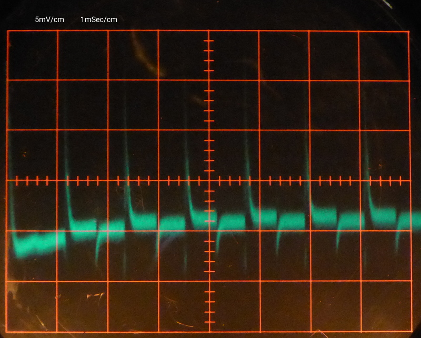Click the bottom end of the vertical center axis
This screenshot has height=338, width=421.
point(209,331)
